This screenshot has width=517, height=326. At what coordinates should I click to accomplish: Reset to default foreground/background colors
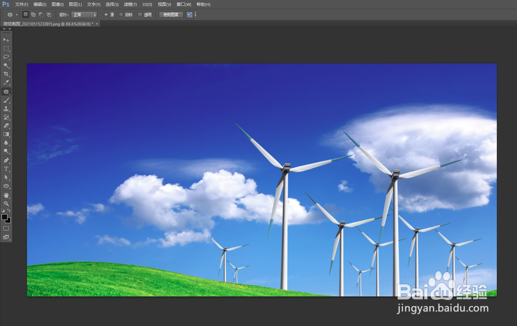click(3, 211)
